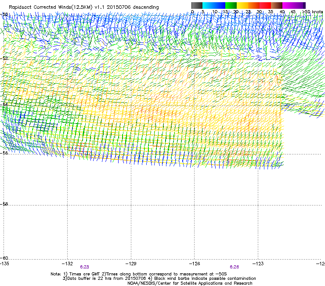This screenshot has width=325, height=286.
Task: Click the brown 35-40 knots legend swatch
Action: point(277,5)
